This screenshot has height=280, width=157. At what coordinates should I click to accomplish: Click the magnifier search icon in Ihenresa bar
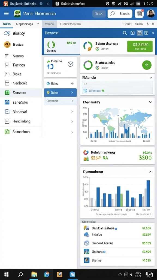pos(125,33)
